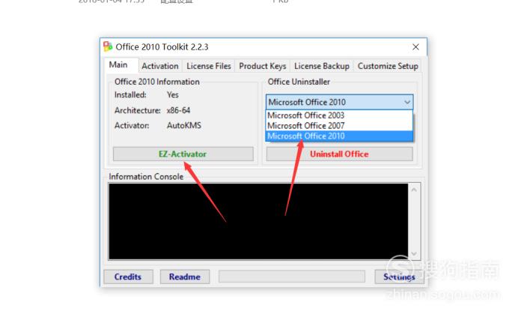Click the Office 2010 Toolkit title icon
518x320 pixels.
point(108,46)
